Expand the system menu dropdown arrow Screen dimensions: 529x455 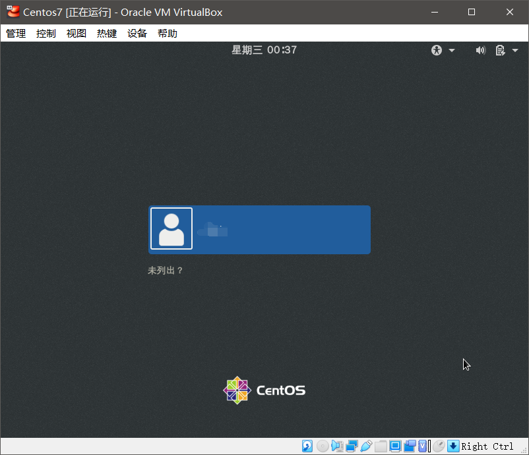pos(515,51)
